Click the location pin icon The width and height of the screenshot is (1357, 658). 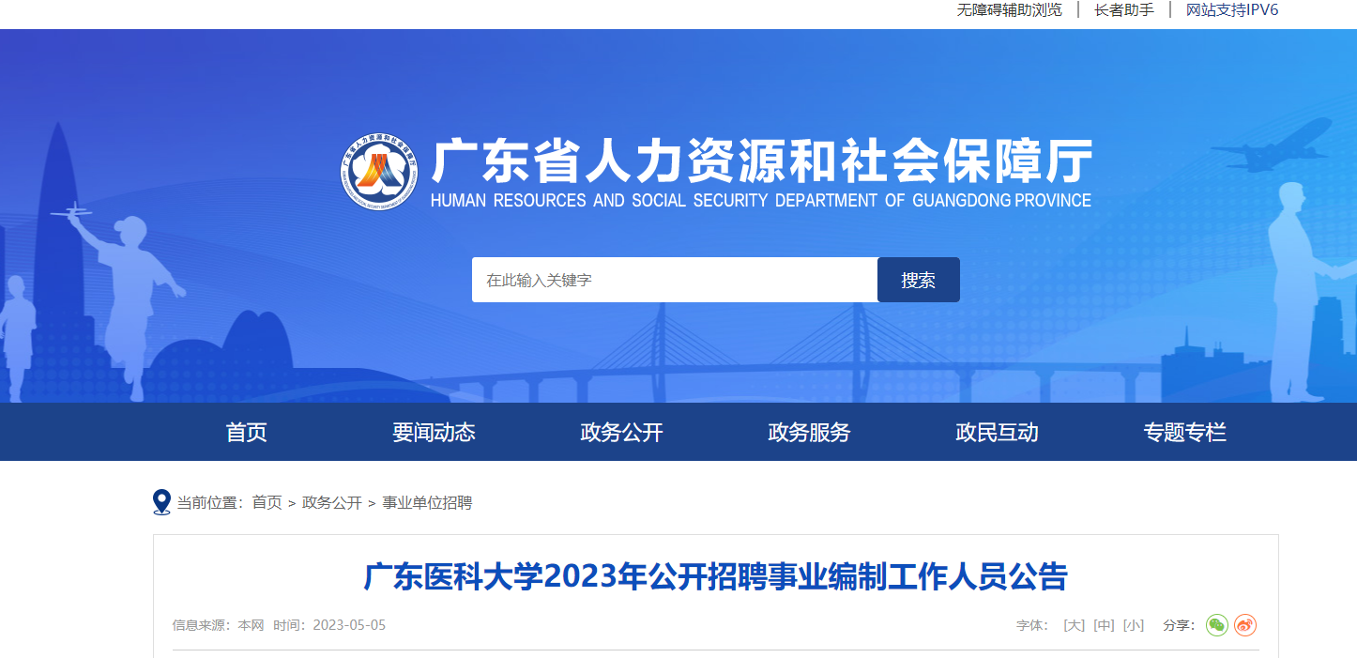pos(161,502)
